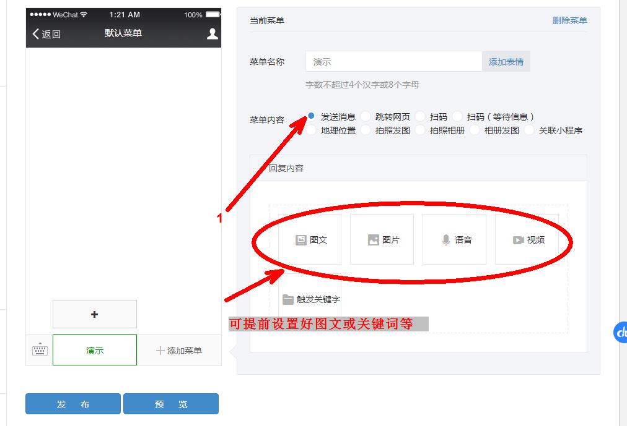Select the 跳转网页 radio button
The image size is (627, 426).
[x=366, y=116]
